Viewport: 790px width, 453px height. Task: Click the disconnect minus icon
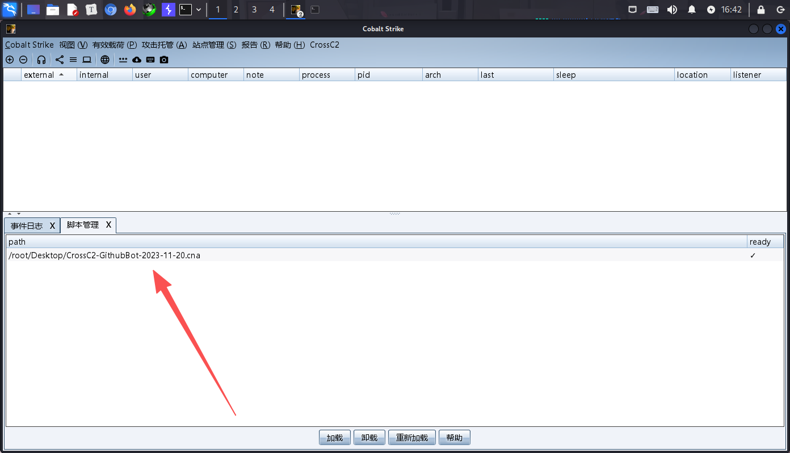[23, 60]
